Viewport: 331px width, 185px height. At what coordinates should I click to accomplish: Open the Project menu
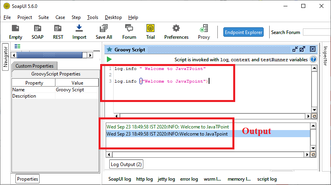[25, 17]
